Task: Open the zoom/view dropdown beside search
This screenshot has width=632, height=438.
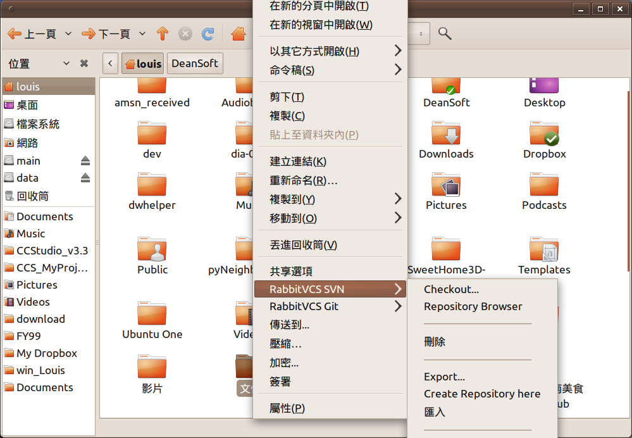Action: pos(421,34)
